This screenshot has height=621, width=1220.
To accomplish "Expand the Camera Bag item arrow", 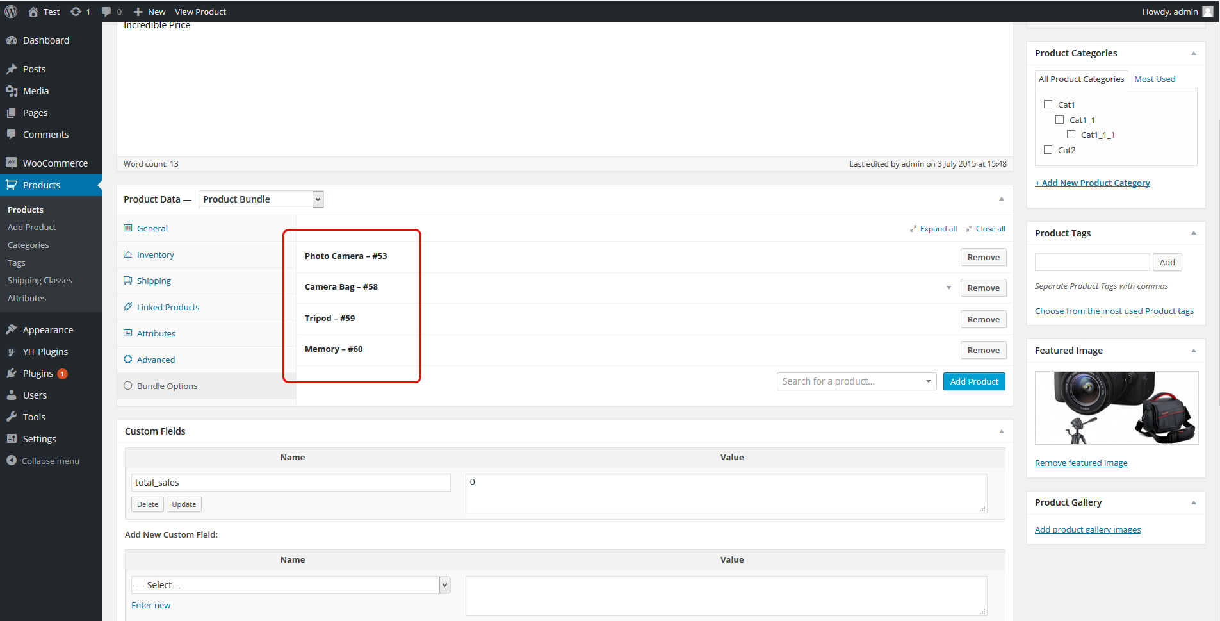I will point(948,288).
